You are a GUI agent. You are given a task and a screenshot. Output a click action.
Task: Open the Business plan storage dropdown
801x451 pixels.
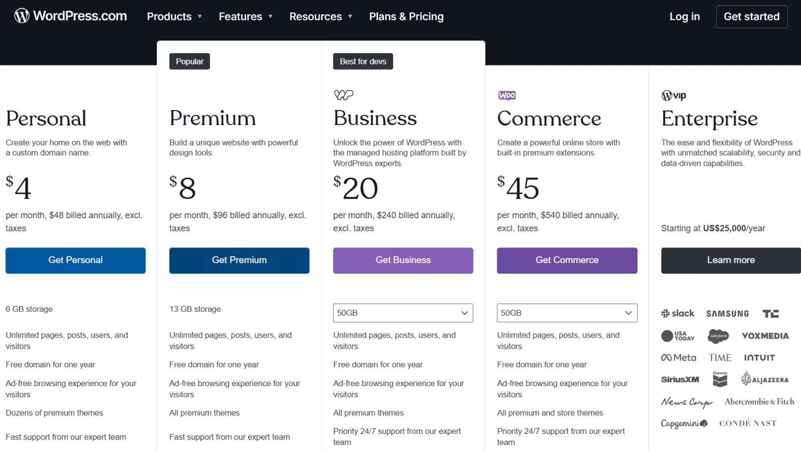coord(402,313)
